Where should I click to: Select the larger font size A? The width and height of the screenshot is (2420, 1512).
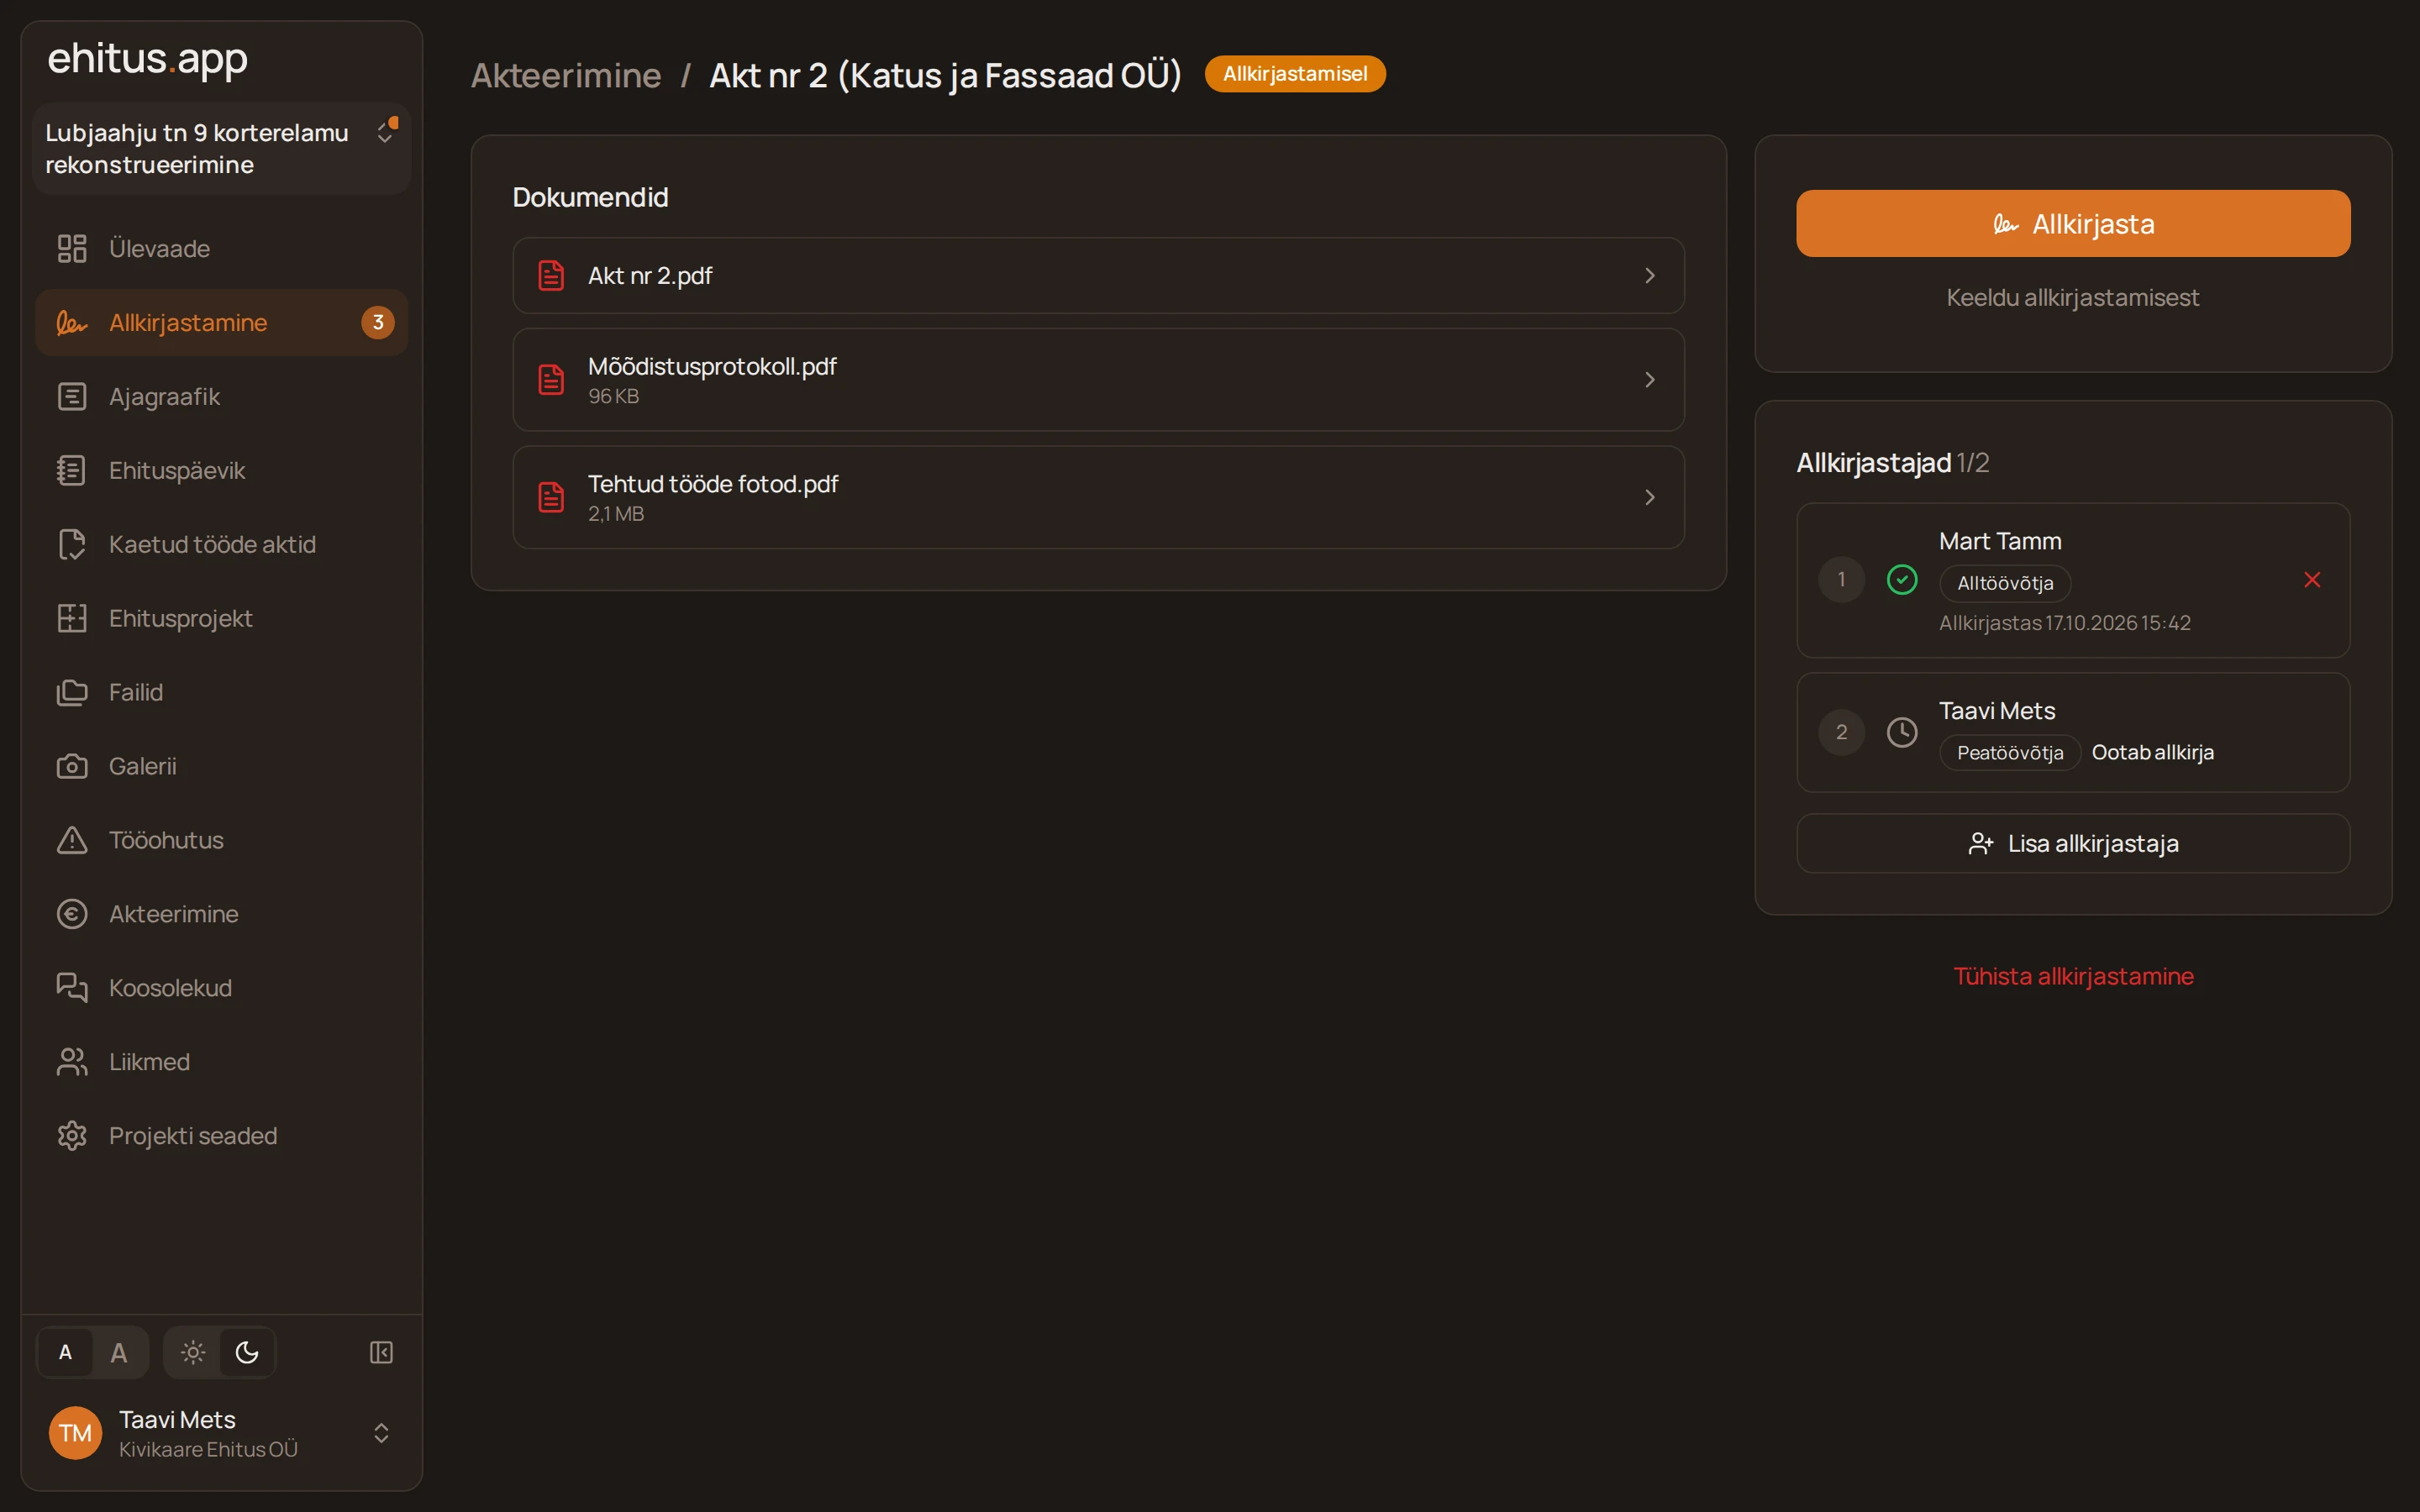click(119, 1352)
